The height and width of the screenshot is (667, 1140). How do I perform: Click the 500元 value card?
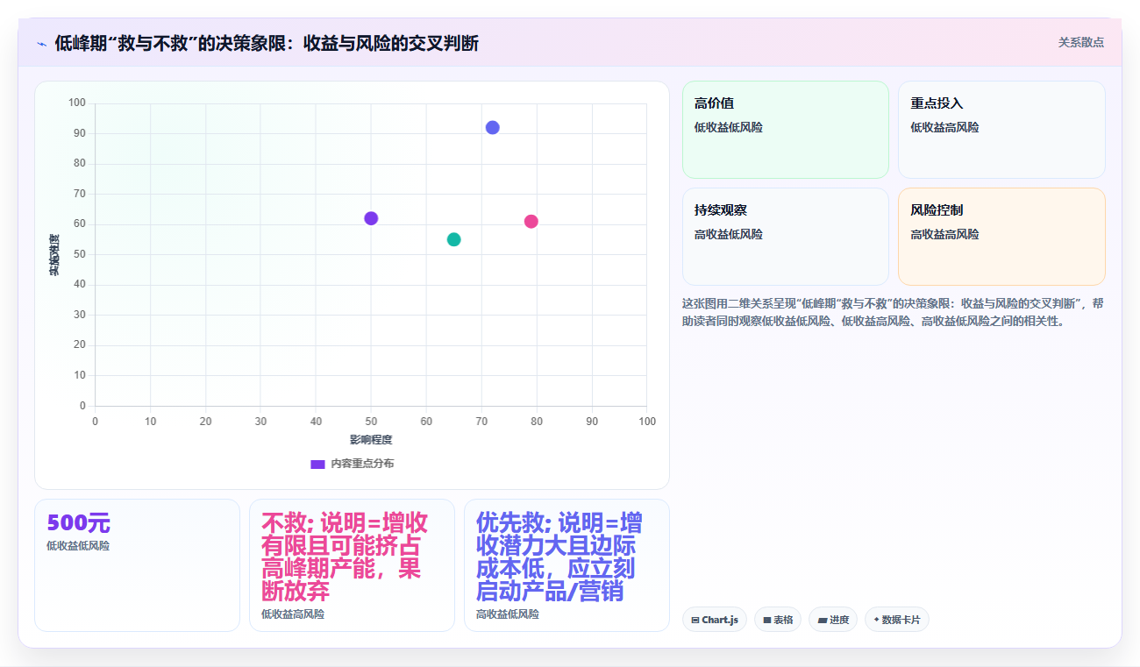[137, 565]
